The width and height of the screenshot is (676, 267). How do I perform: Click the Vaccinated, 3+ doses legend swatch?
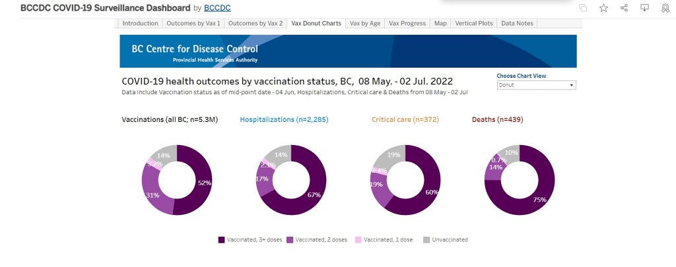(x=221, y=240)
